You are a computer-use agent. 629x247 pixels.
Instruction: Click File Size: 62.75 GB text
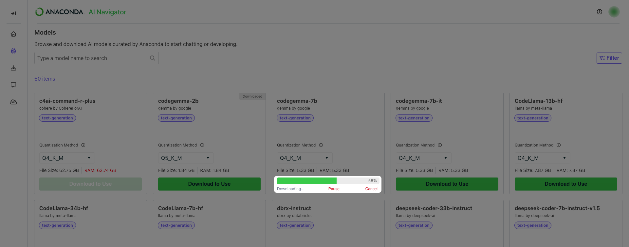coord(59,170)
